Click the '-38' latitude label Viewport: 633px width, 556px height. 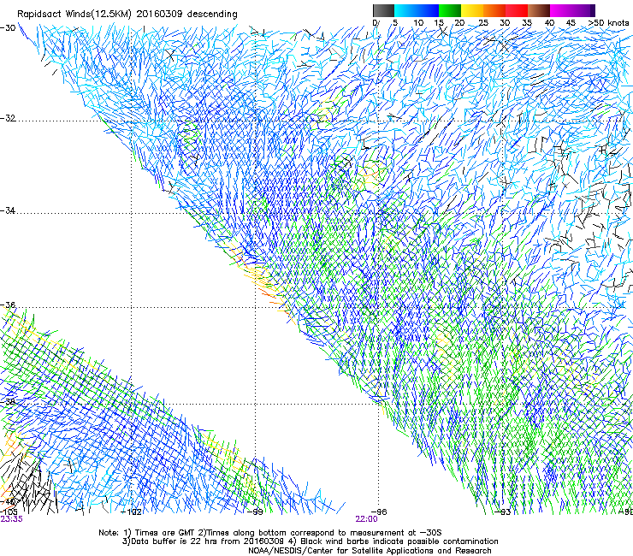[x=8, y=402]
